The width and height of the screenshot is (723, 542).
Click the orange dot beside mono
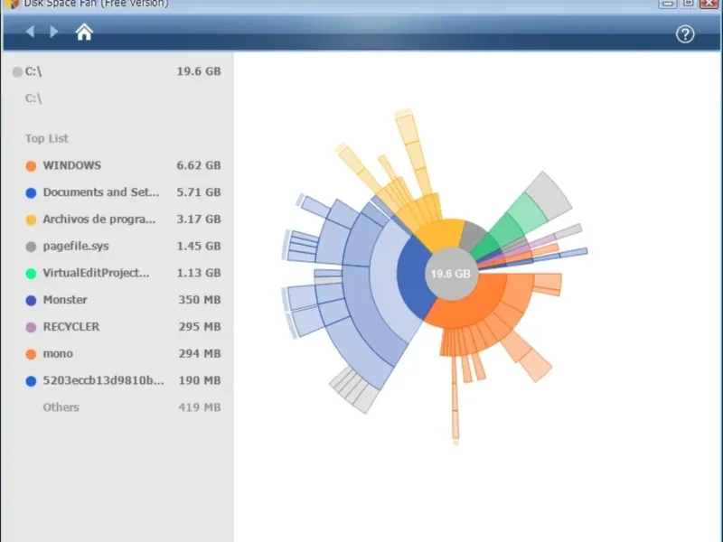(31, 354)
